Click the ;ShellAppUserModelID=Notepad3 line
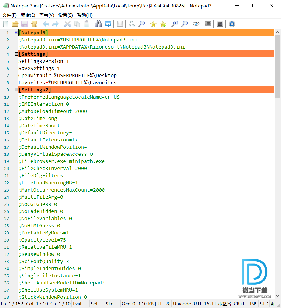Screen dimensions: 281x308 tap(62, 283)
